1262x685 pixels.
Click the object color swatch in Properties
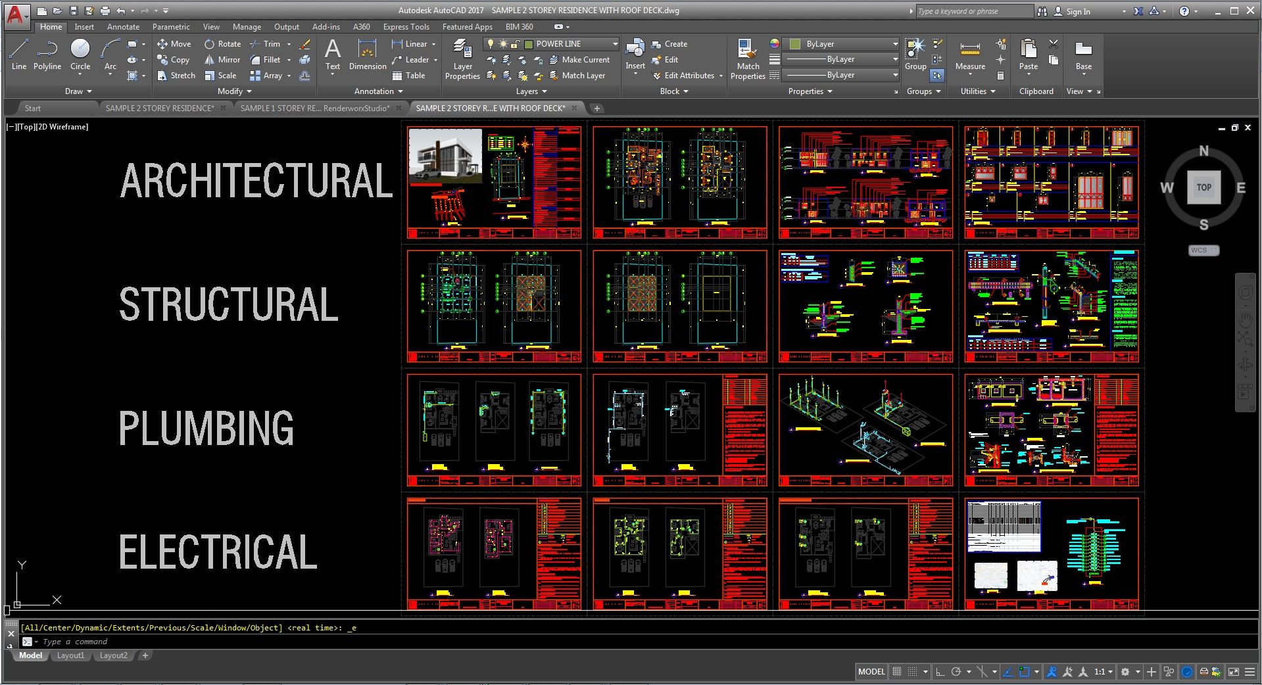[795, 44]
